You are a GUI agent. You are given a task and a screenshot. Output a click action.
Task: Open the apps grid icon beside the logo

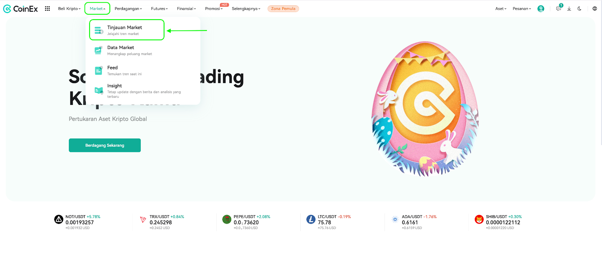click(47, 9)
